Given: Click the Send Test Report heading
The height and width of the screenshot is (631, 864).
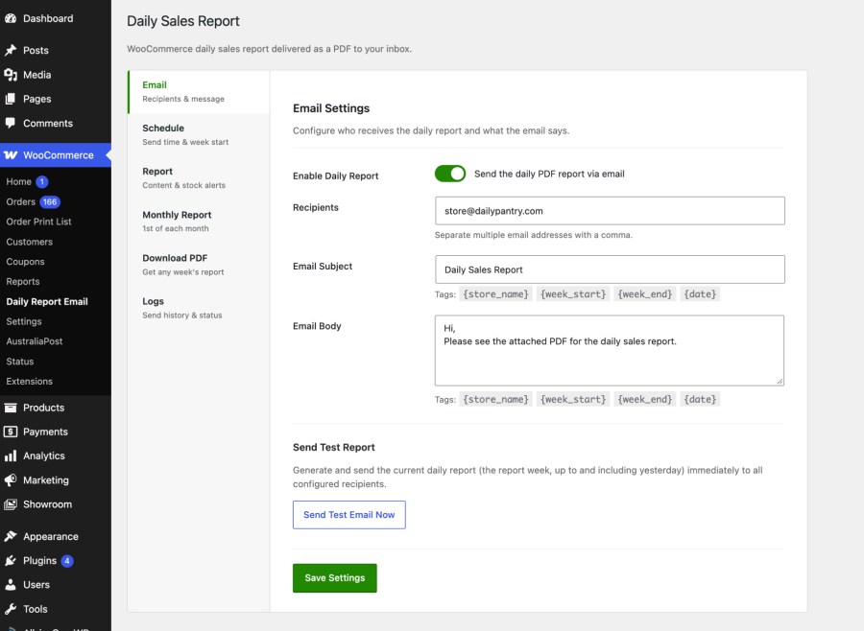Looking at the screenshot, I should (x=333, y=447).
